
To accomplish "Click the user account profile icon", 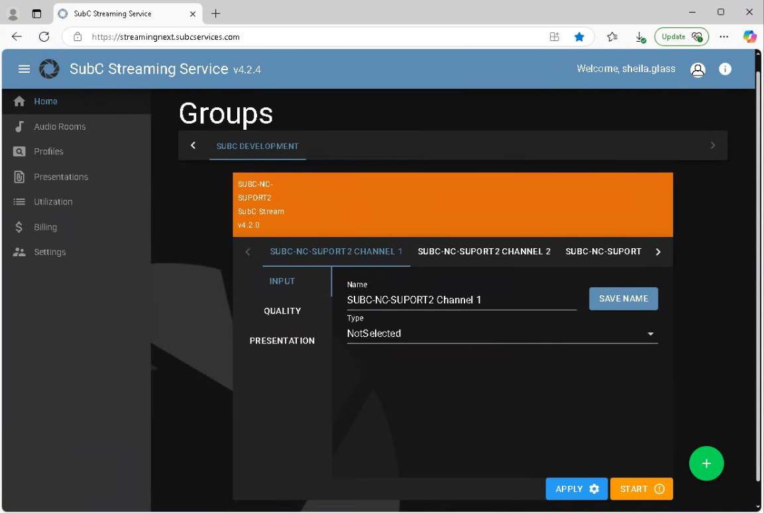I will (697, 70).
